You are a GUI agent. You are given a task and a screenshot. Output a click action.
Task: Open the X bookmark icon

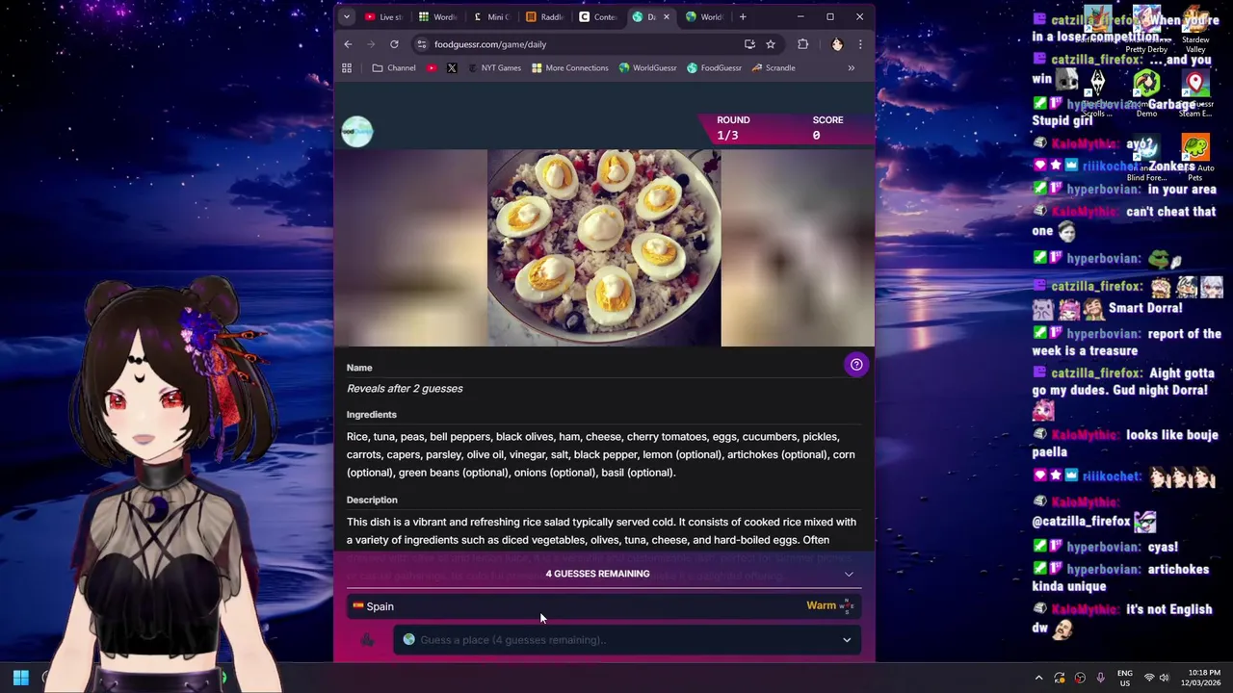[452, 68]
